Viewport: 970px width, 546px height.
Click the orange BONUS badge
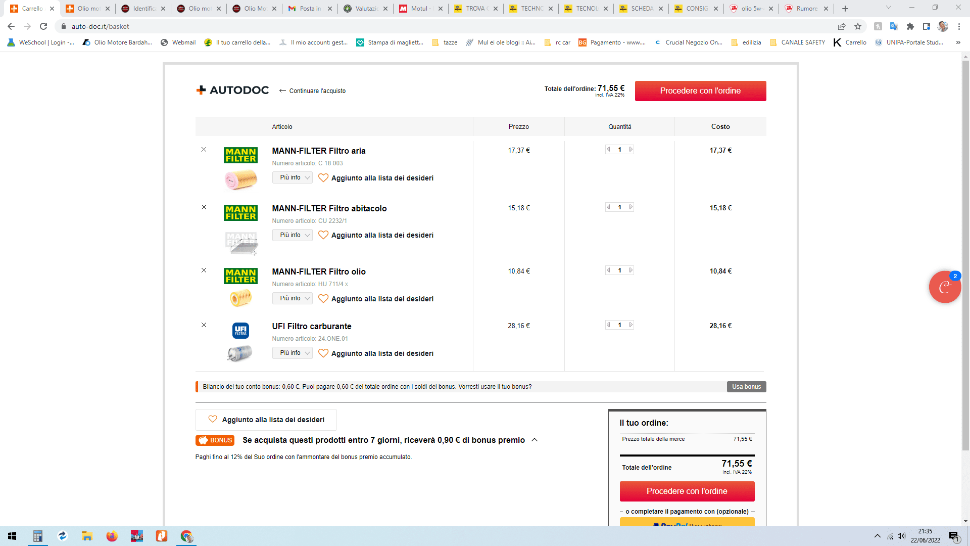click(215, 440)
